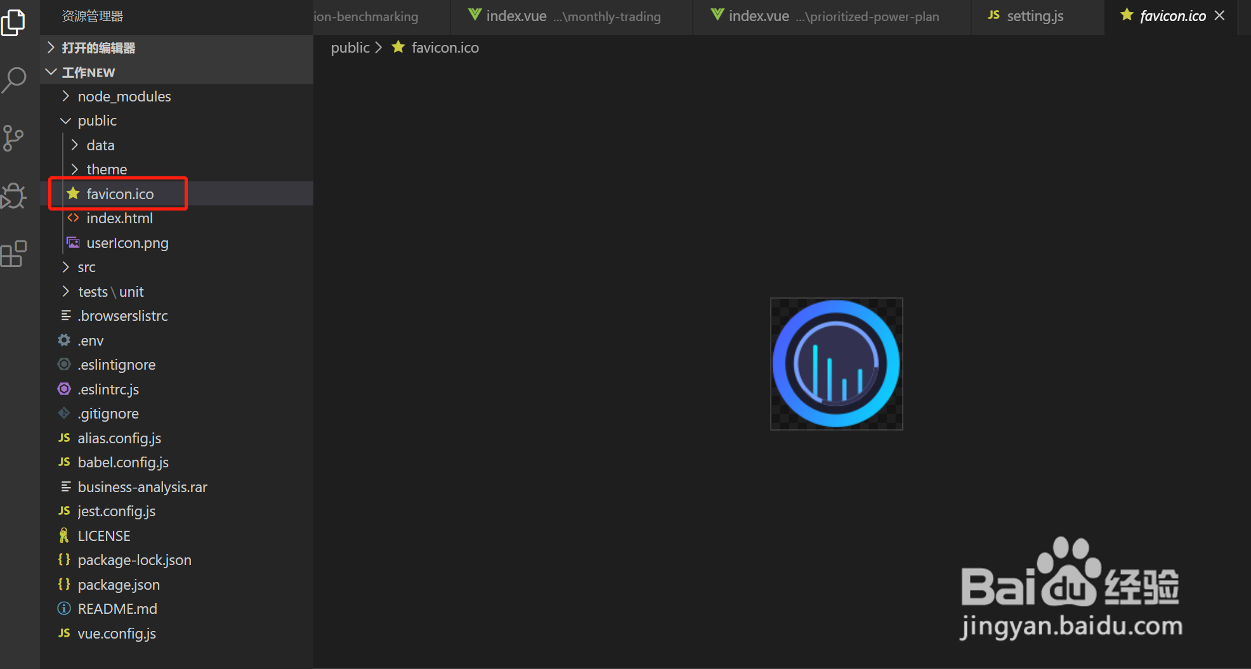The image size is (1251, 669).
Task: Click the favicon.ico breadcrumb segment
Action: coord(445,48)
